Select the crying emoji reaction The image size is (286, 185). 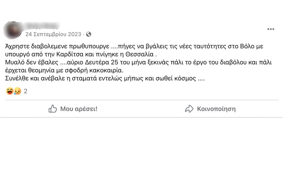(x=18, y=91)
